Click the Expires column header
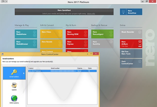The width and height of the screenshot is (157, 107). pyautogui.click(x=80, y=68)
